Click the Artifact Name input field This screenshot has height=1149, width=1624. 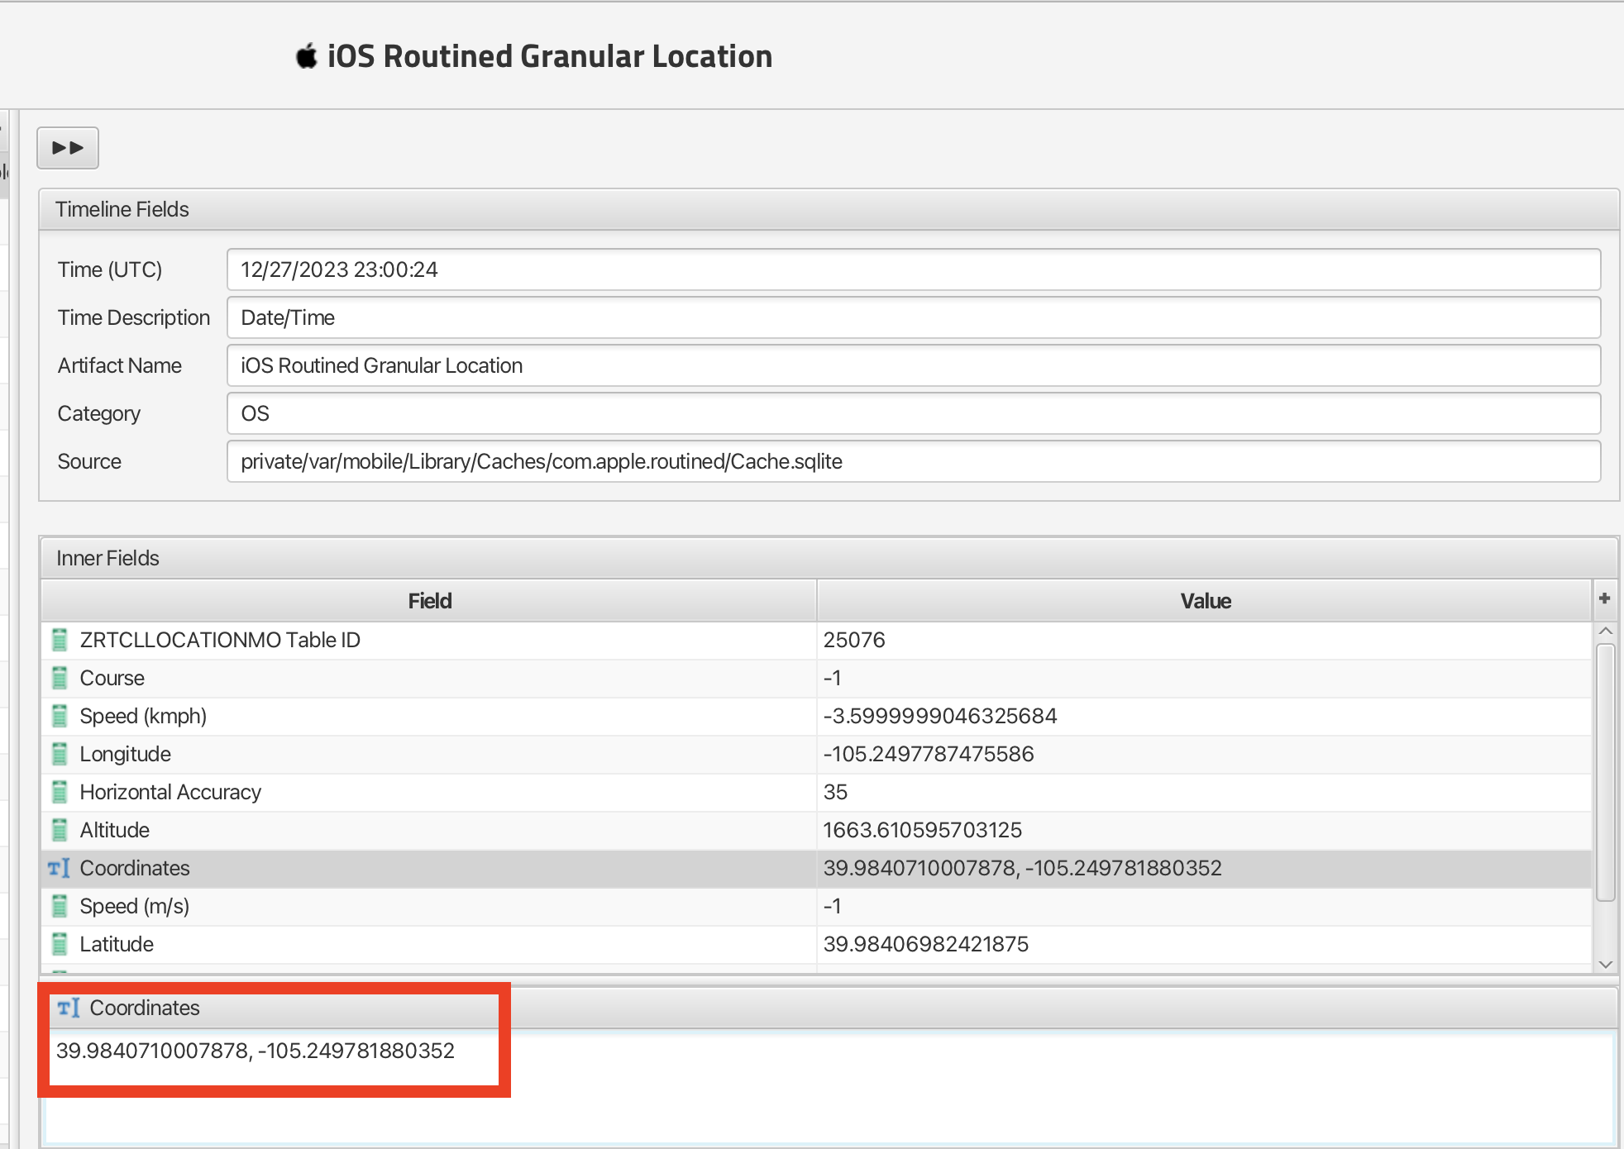914,365
